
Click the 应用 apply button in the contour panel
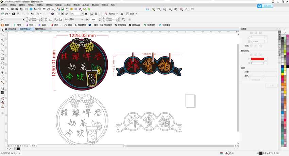coord(271,85)
